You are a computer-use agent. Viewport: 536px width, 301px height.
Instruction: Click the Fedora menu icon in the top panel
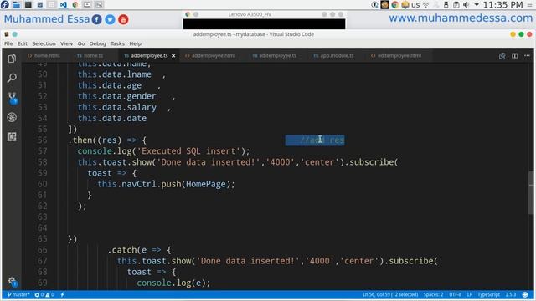click(5, 4)
